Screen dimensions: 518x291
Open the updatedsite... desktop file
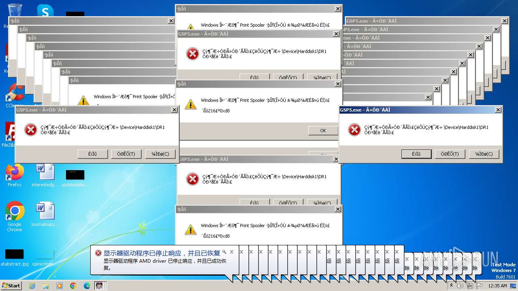tap(75, 178)
